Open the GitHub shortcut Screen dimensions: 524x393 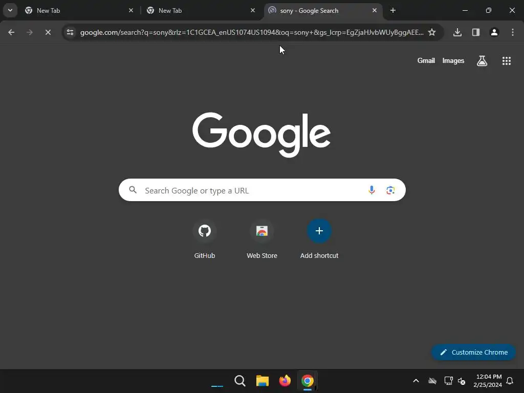point(205,239)
